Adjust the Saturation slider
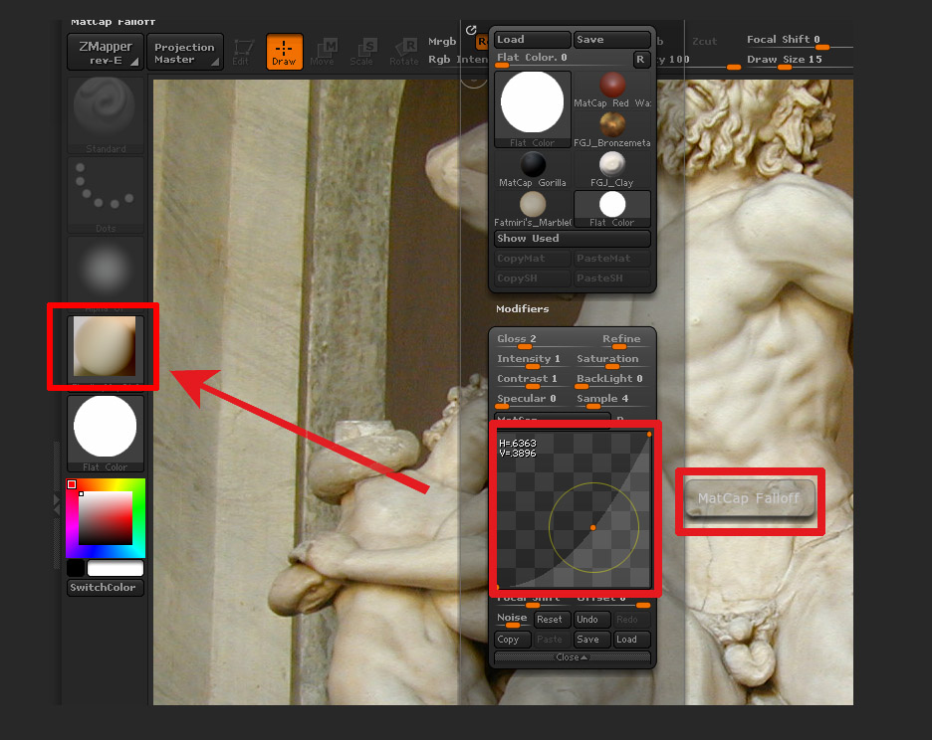This screenshot has height=740, width=932. 612,360
